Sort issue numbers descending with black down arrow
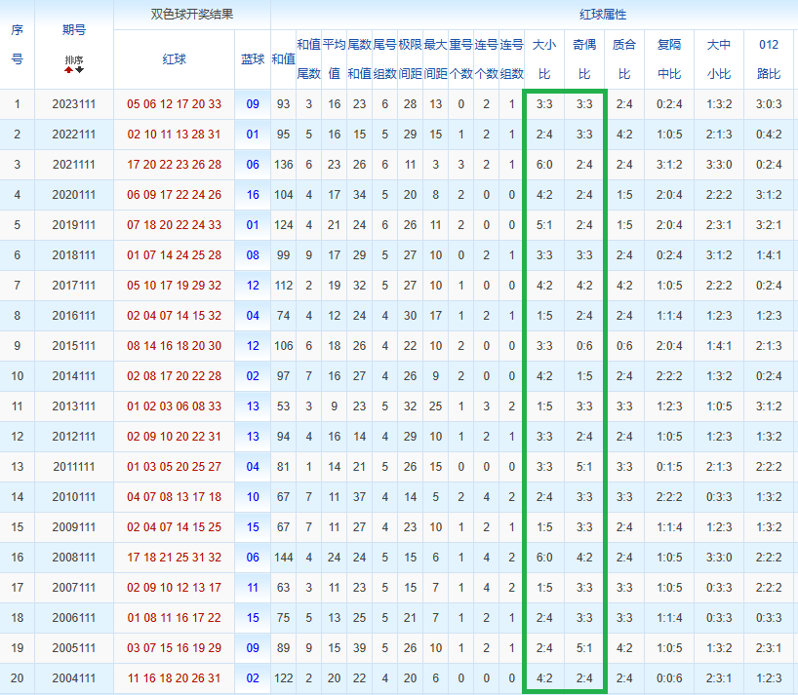This screenshot has width=798, height=695. pos(80,70)
